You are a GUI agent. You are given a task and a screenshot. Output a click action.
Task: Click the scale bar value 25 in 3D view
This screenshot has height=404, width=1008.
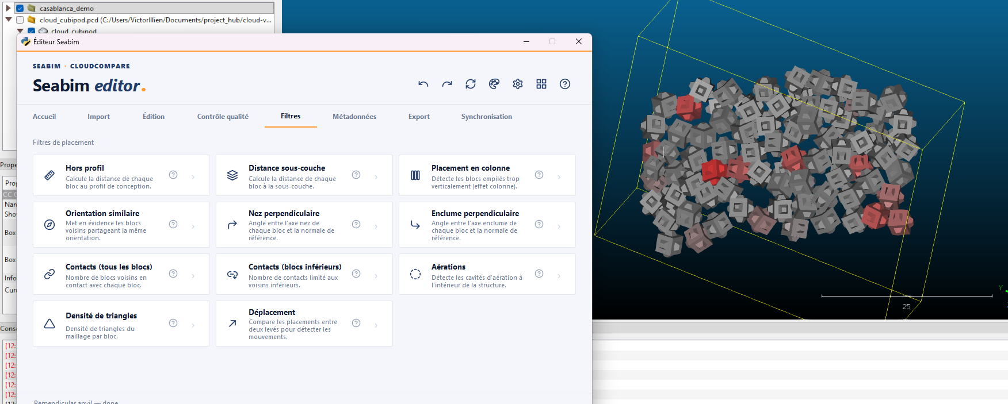tap(906, 306)
